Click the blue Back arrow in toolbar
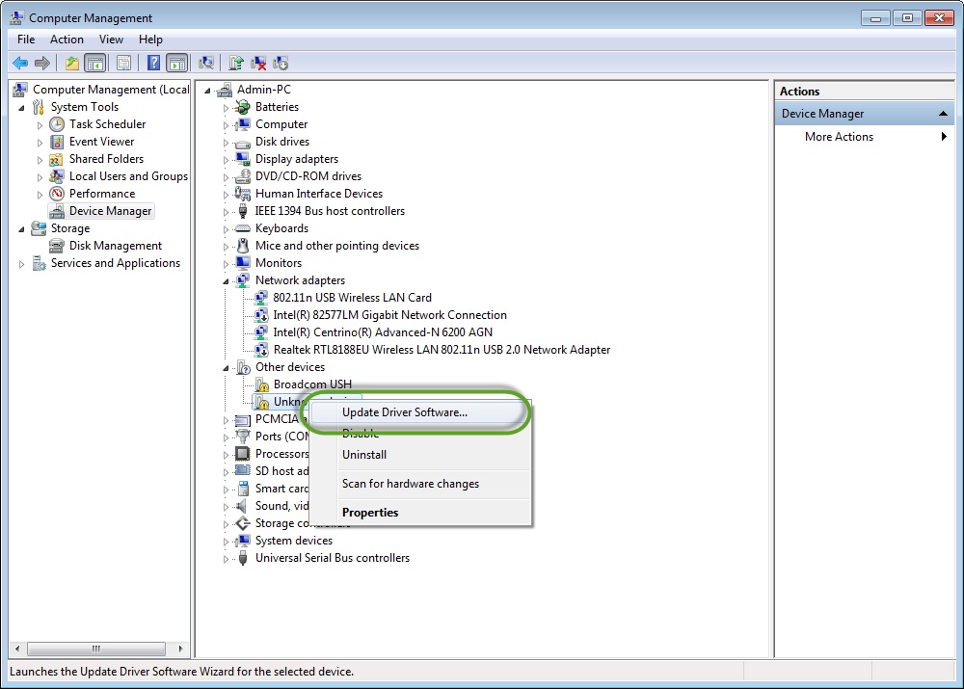 [x=20, y=64]
